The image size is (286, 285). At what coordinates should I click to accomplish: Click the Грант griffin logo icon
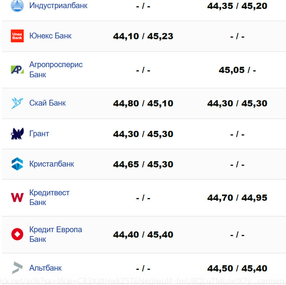17,134
